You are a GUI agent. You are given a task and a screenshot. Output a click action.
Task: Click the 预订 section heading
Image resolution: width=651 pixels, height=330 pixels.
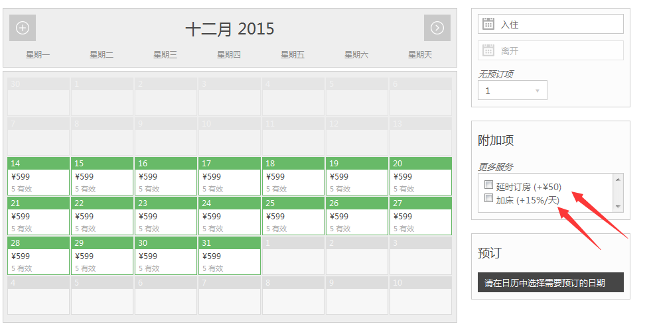click(490, 253)
